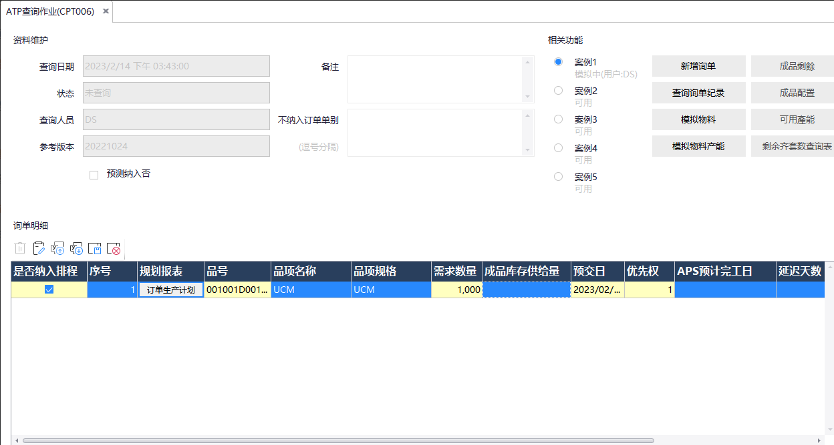834x445 pixels.
Task: Click the 备注 text field
Action: [434, 79]
